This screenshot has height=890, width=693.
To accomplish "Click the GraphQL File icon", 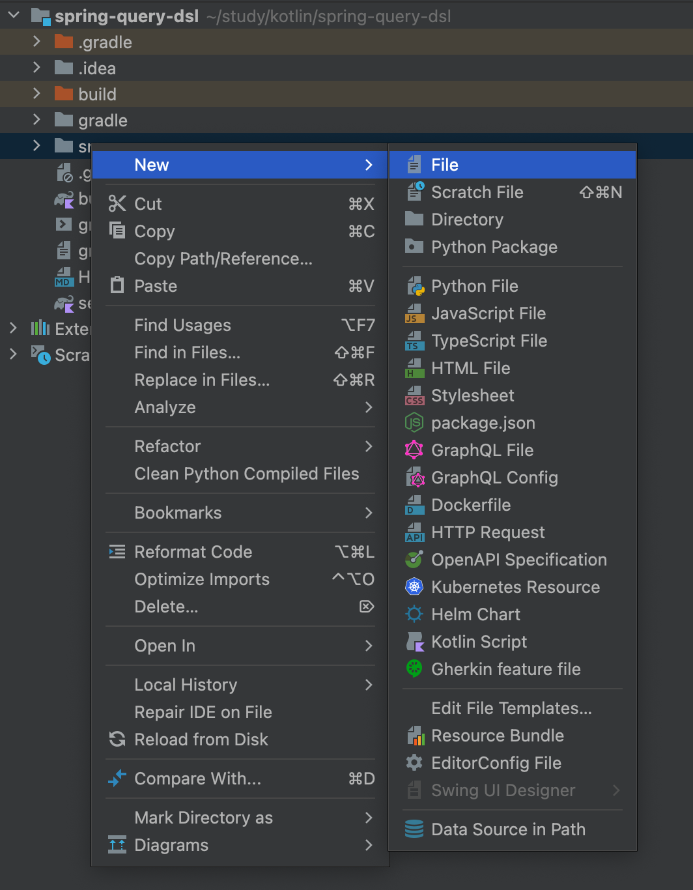I will 415,450.
